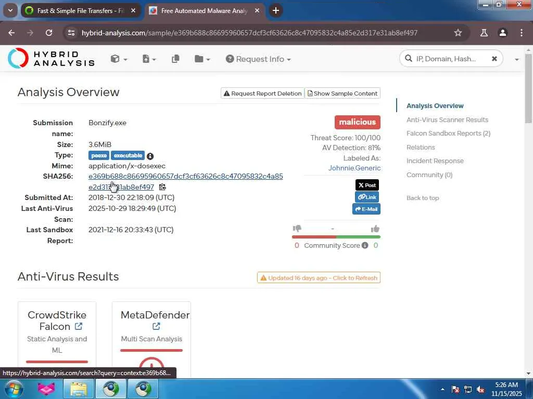Open the Chrome Labs flask icon

pyautogui.click(x=484, y=33)
